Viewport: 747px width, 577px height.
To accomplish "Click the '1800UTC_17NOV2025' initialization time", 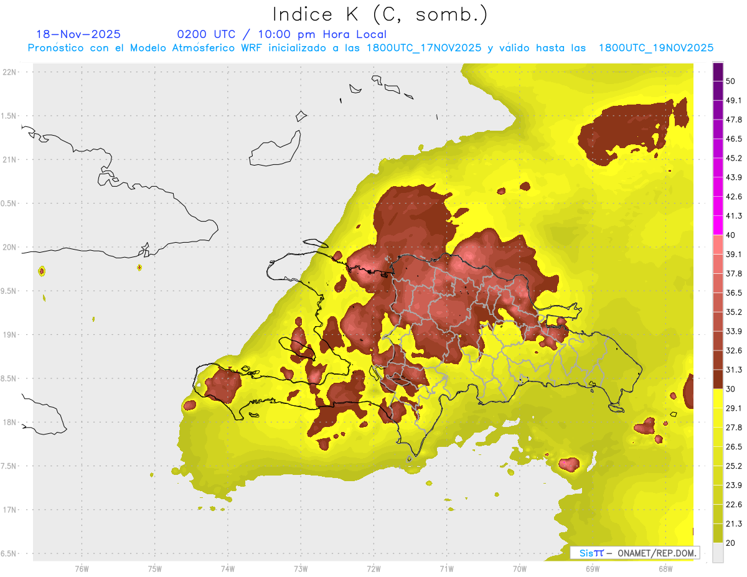I will [424, 48].
